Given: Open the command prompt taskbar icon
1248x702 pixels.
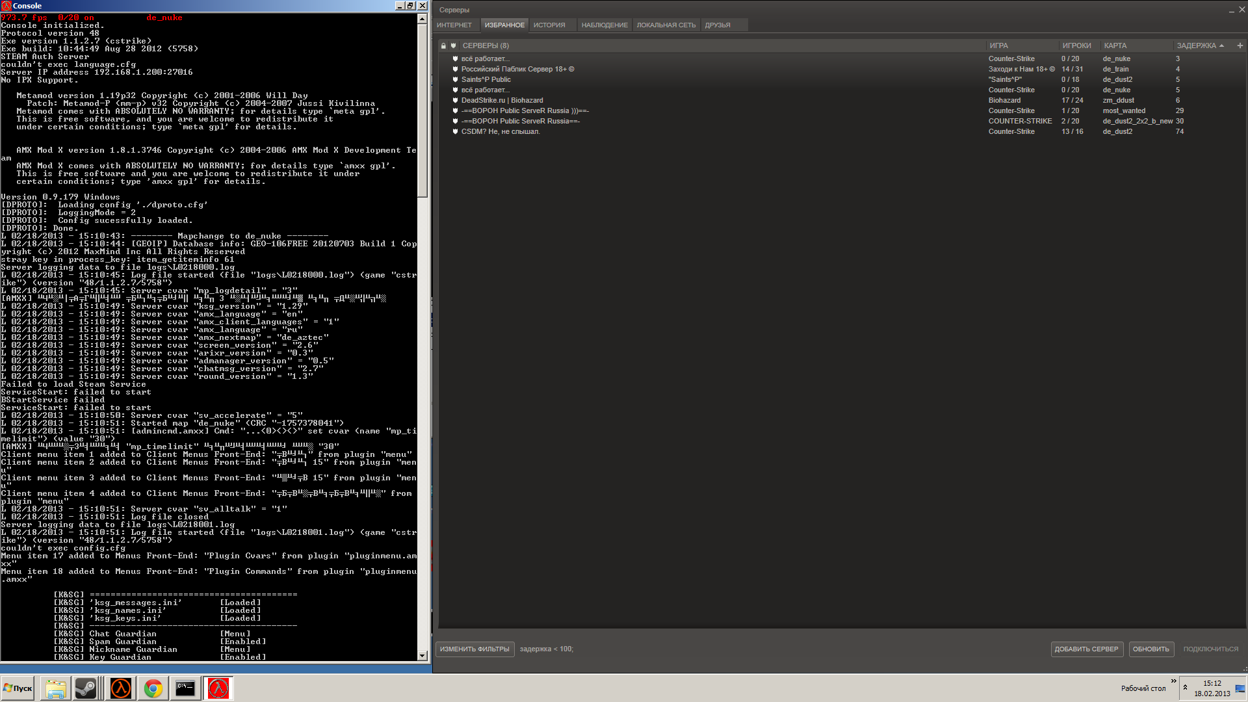Looking at the screenshot, I should pos(185,688).
